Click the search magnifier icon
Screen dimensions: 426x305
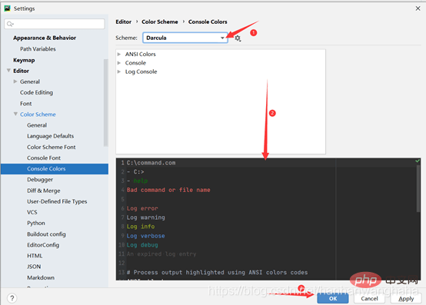[x=10, y=24]
